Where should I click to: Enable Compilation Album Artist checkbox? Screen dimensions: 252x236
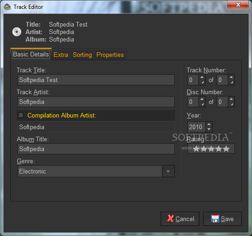pos(21,115)
